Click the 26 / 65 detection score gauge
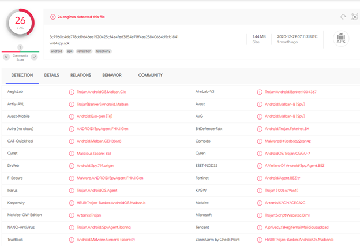 [x=20, y=23]
